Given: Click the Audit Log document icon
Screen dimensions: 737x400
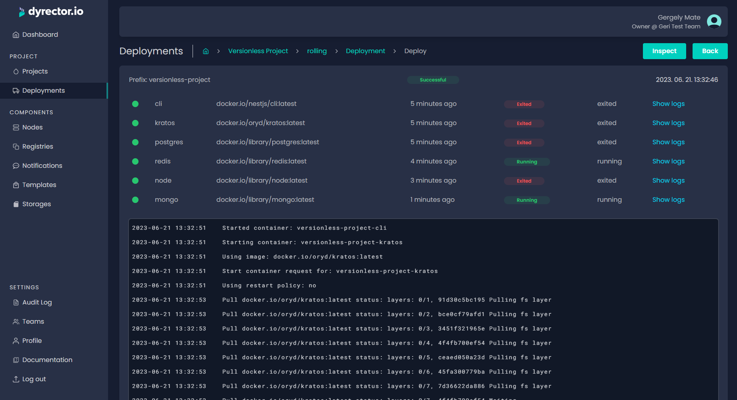Looking at the screenshot, I should pyautogui.click(x=16, y=302).
